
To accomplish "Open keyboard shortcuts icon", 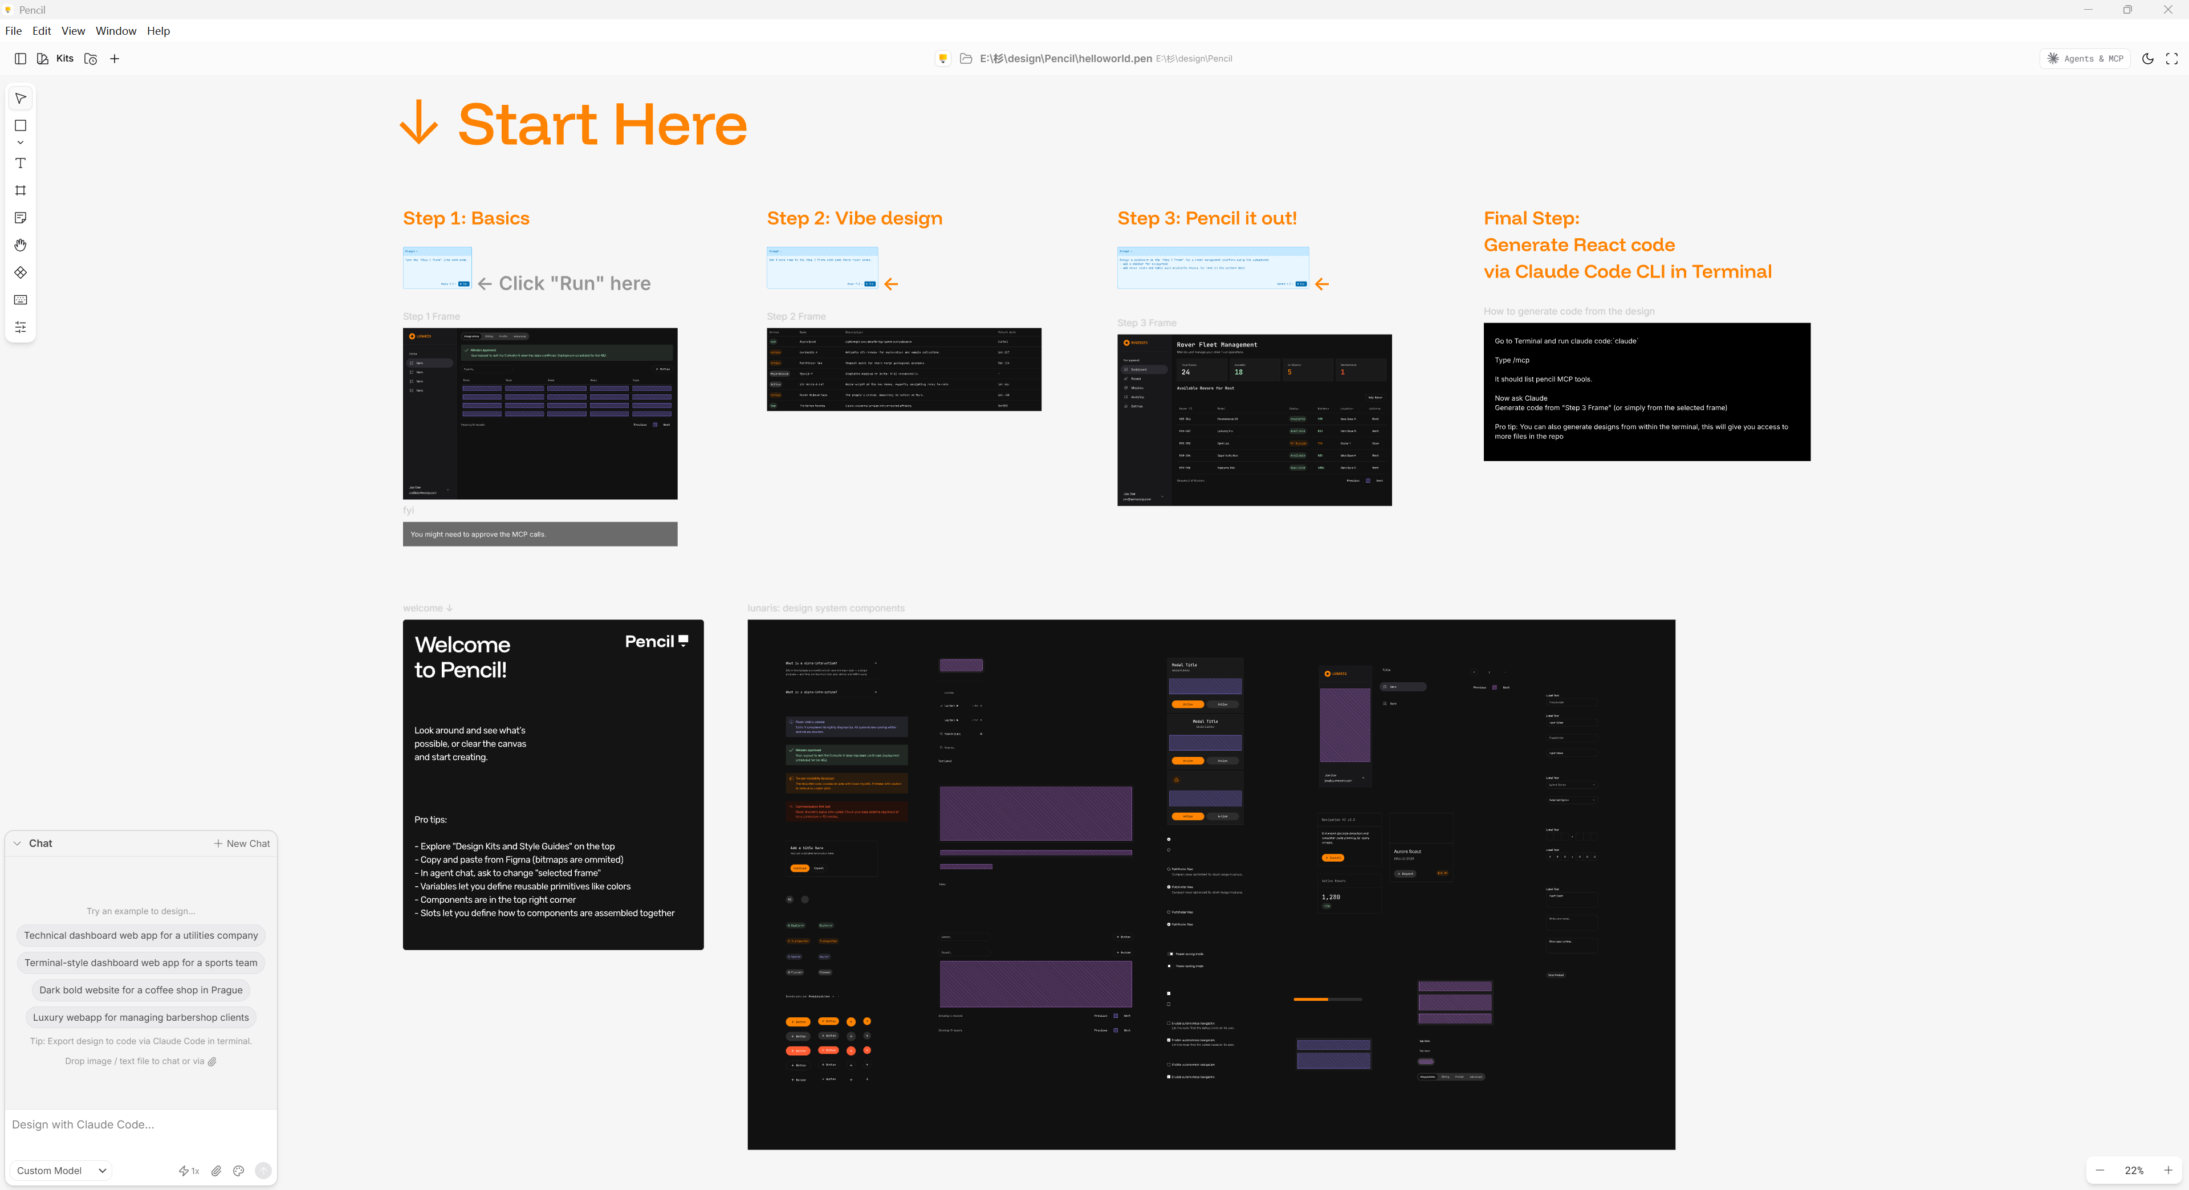I will [21, 300].
